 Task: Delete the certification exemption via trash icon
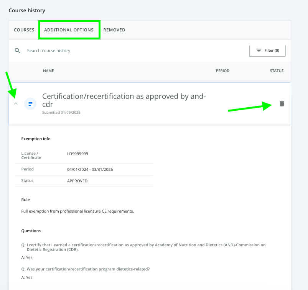click(x=282, y=103)
